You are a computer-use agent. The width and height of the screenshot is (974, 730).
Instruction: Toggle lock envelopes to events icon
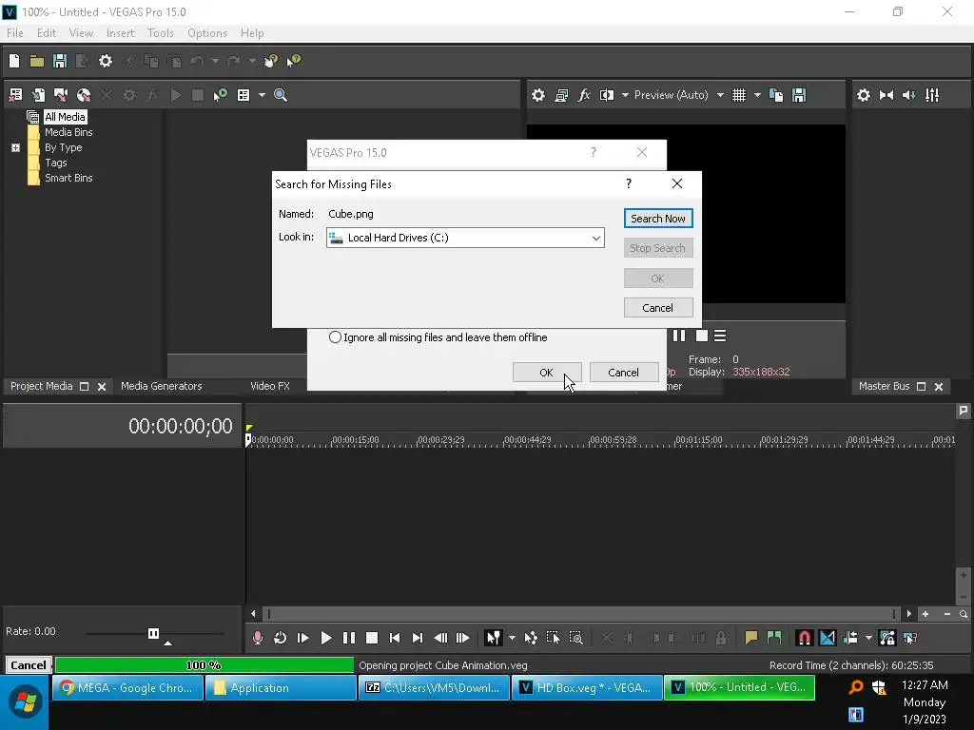(x=887, y=638)
